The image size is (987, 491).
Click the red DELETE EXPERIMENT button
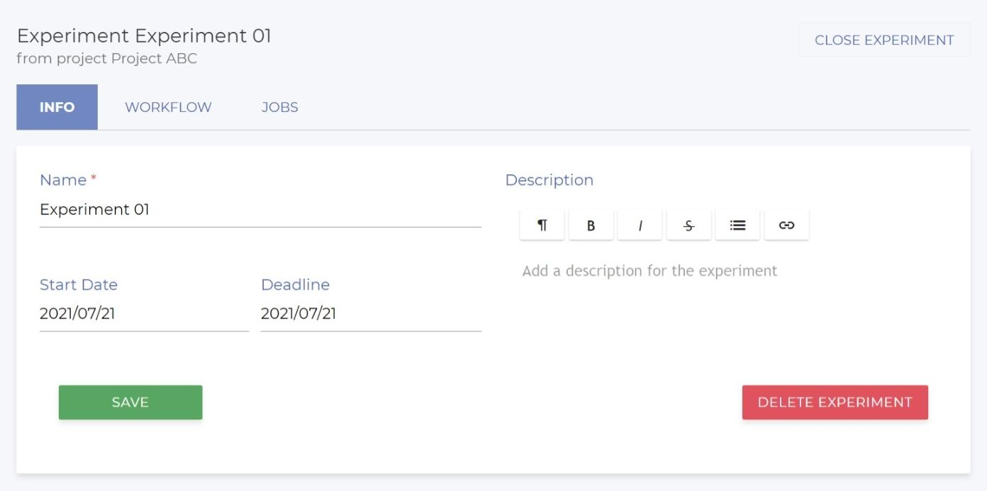835,402
